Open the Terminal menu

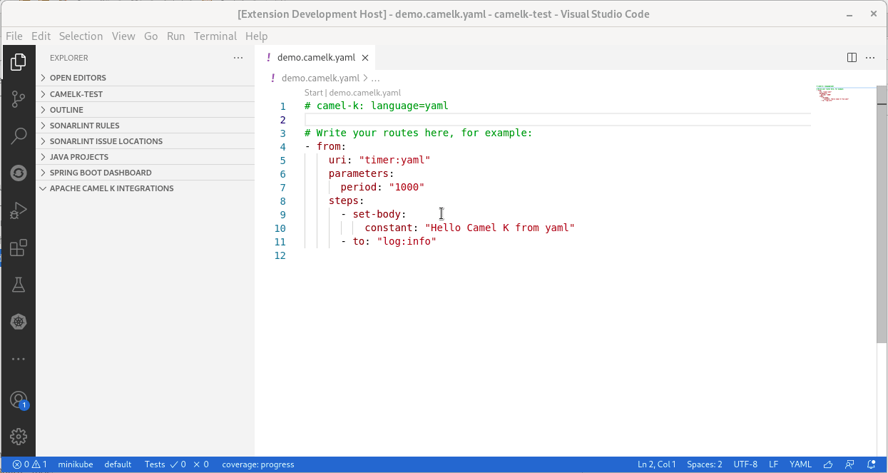(215, 36)
